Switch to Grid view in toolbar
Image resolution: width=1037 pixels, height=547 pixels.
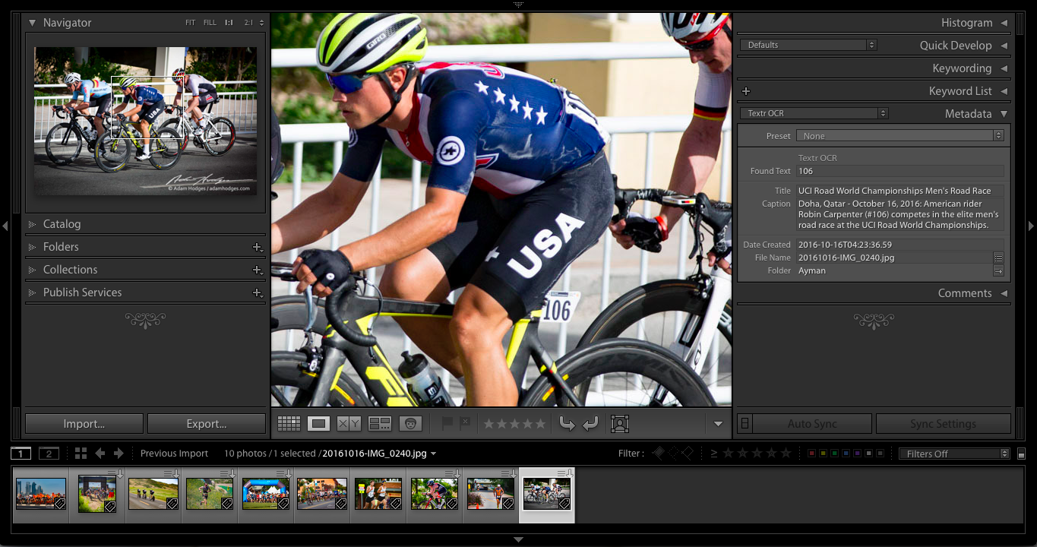pyautogui.click(x=289, y=424)
